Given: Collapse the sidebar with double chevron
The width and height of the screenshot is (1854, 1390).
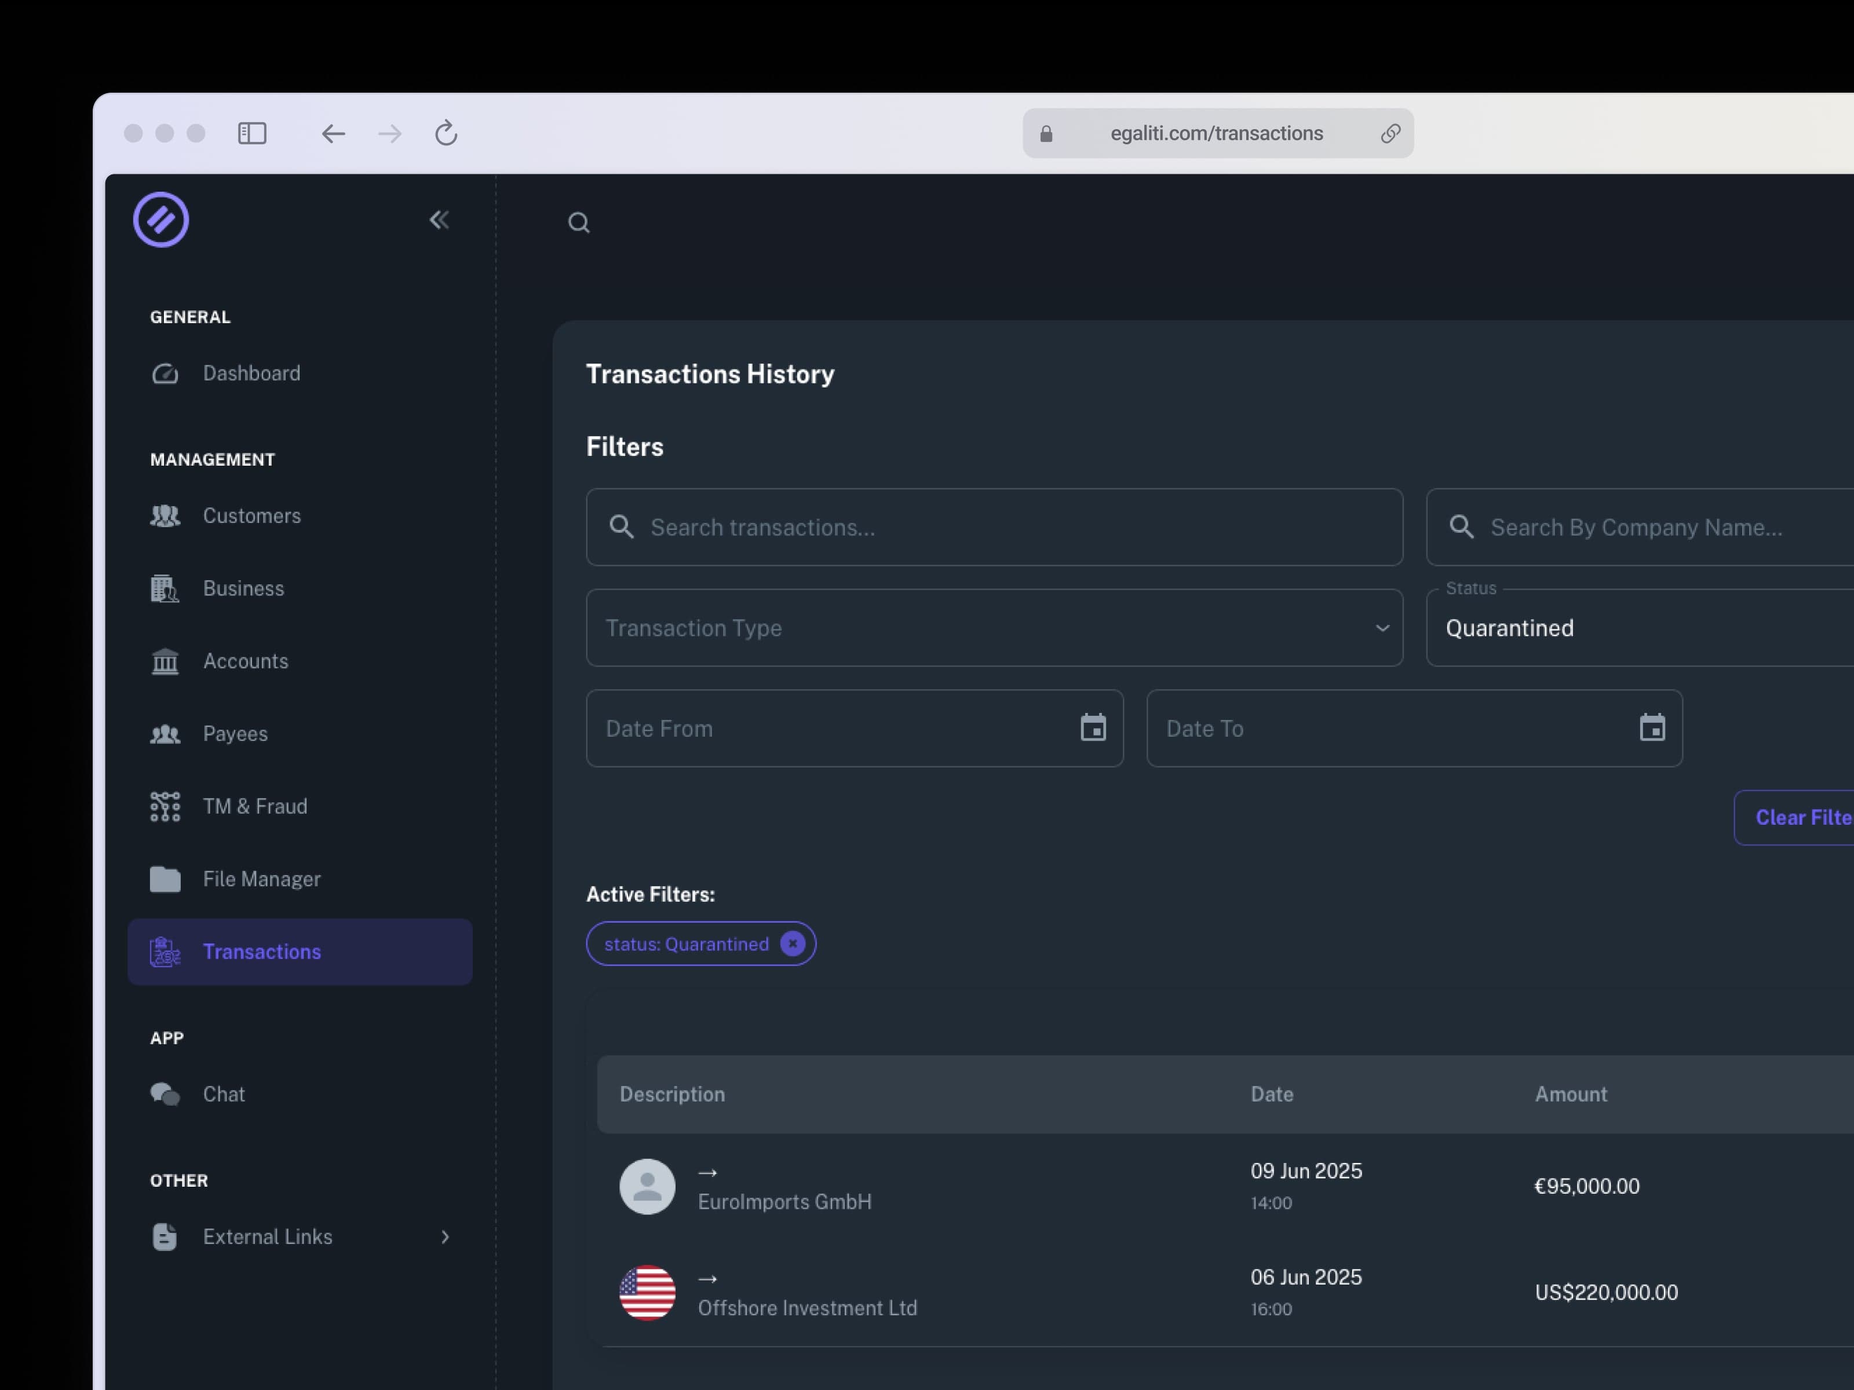Looking at the screenshot, I should pos(439,220).
